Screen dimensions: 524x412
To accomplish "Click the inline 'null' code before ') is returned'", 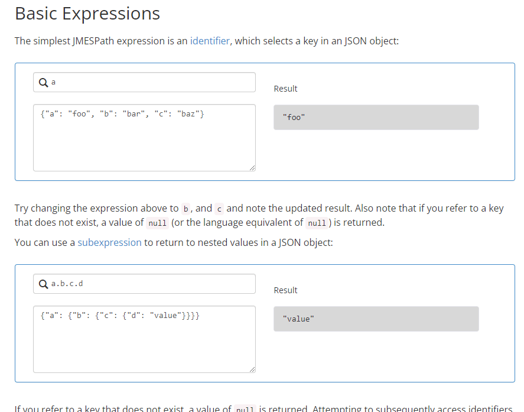I will (317, 223).
